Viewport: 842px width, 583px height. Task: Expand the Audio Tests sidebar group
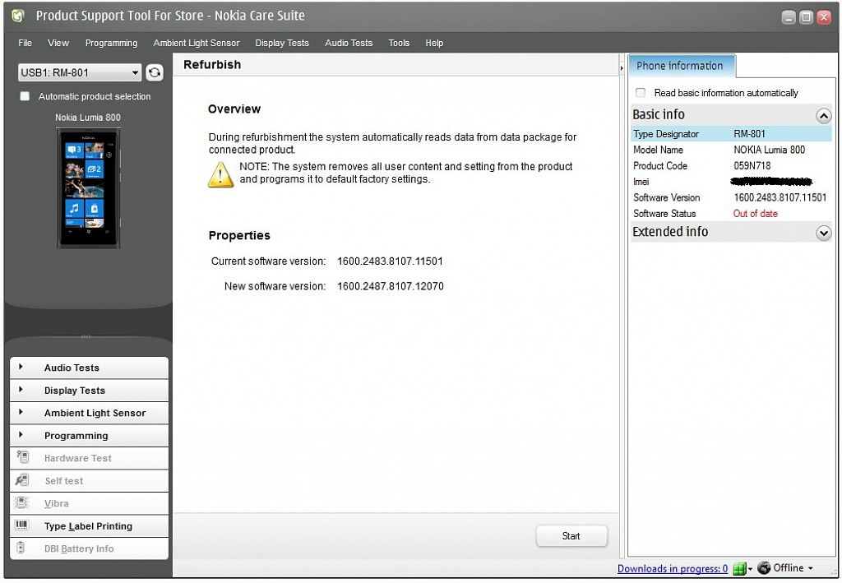click(21, 368)
